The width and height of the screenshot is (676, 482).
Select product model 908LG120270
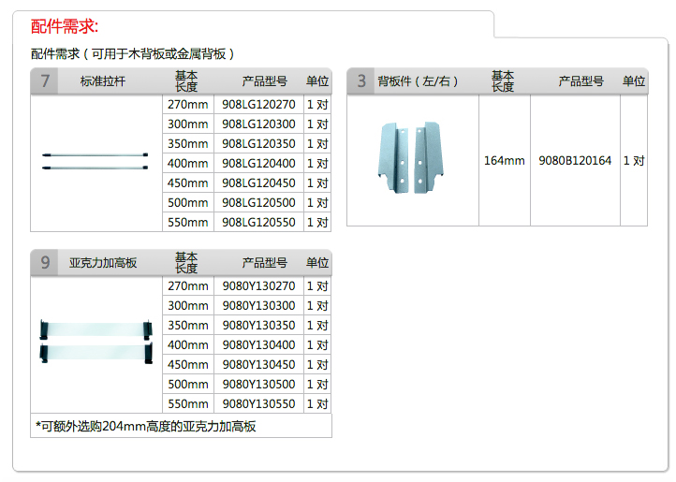[x=258, y=105]
